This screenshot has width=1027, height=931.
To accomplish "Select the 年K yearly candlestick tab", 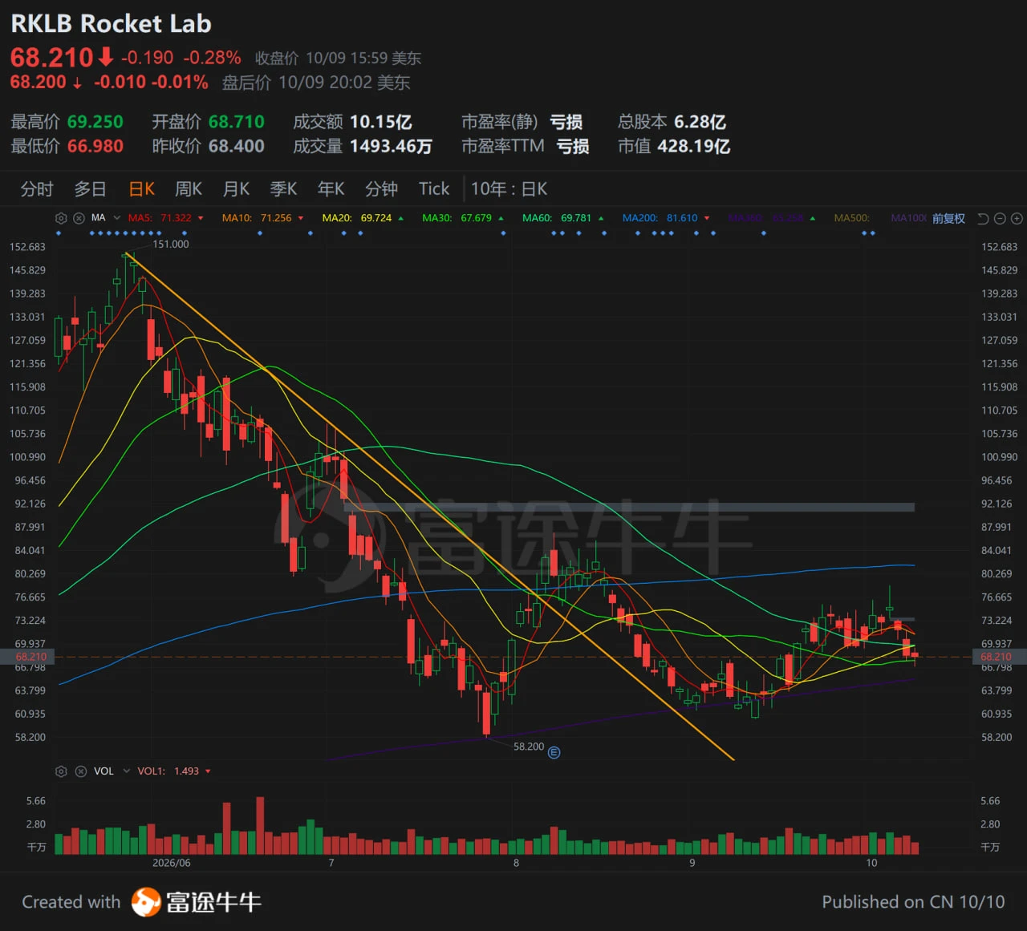I will (331, 189).
